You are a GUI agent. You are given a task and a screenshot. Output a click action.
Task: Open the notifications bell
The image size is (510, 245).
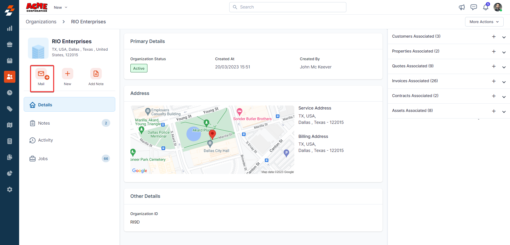tap(486, 7)
